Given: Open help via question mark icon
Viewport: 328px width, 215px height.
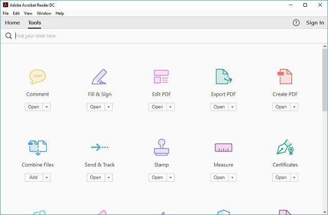Looking at the screenshot, I should (x=296, y=23).
